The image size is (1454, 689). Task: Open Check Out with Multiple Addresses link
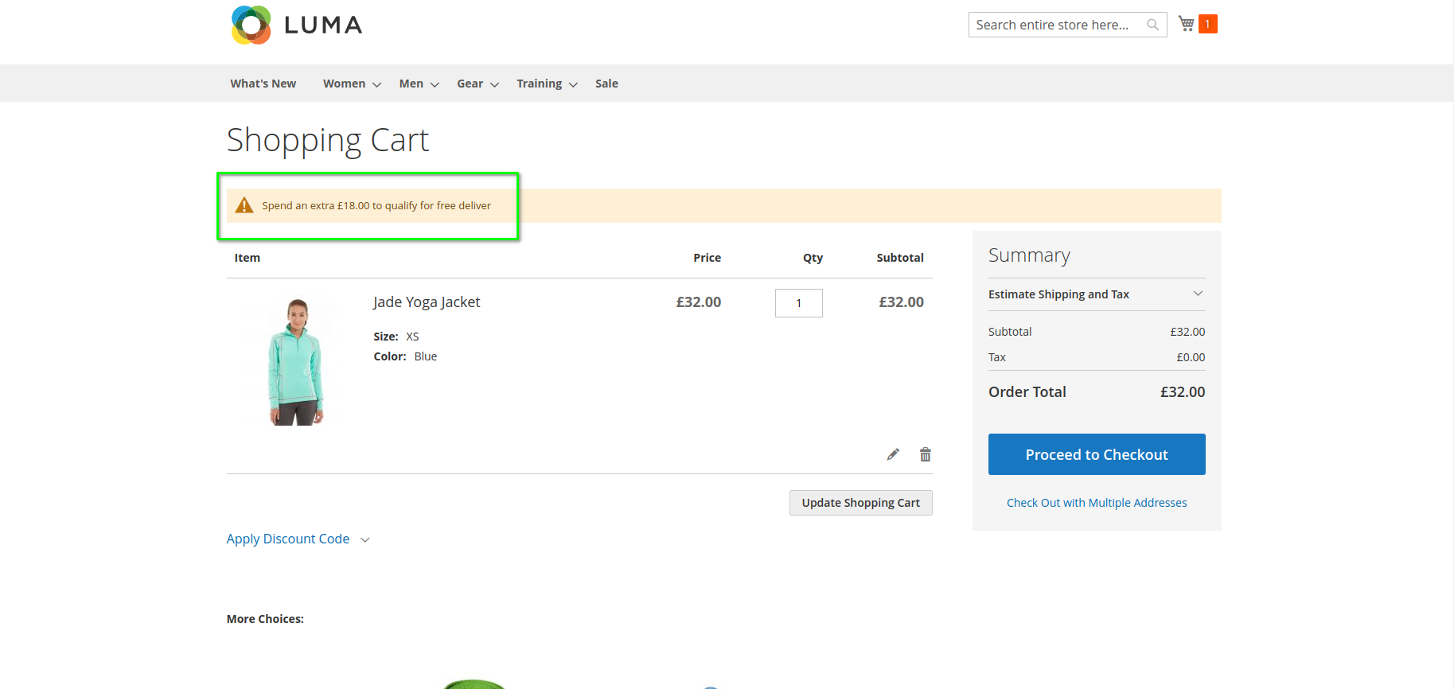coord(1097,503)
